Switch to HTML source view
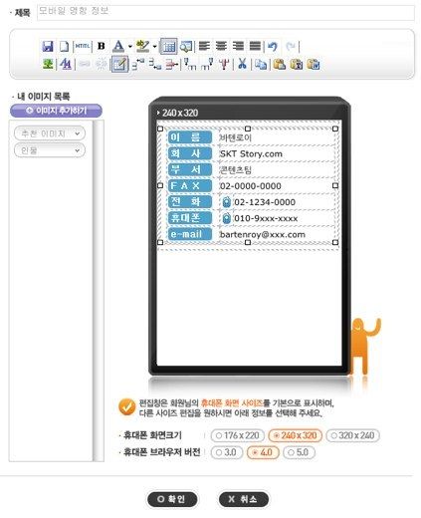421x518 pixels. [83, 46]
